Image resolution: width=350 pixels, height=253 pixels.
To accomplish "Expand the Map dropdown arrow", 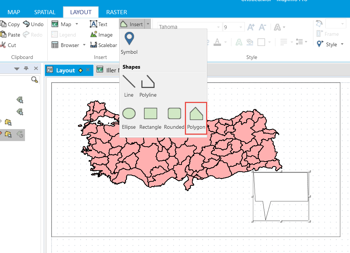I will tap(77, 24).
